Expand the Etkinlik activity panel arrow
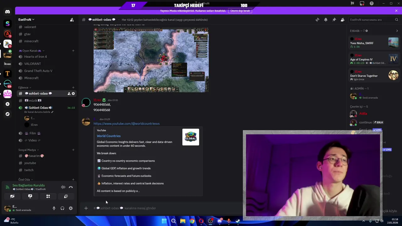 click(x=397, y=31)
